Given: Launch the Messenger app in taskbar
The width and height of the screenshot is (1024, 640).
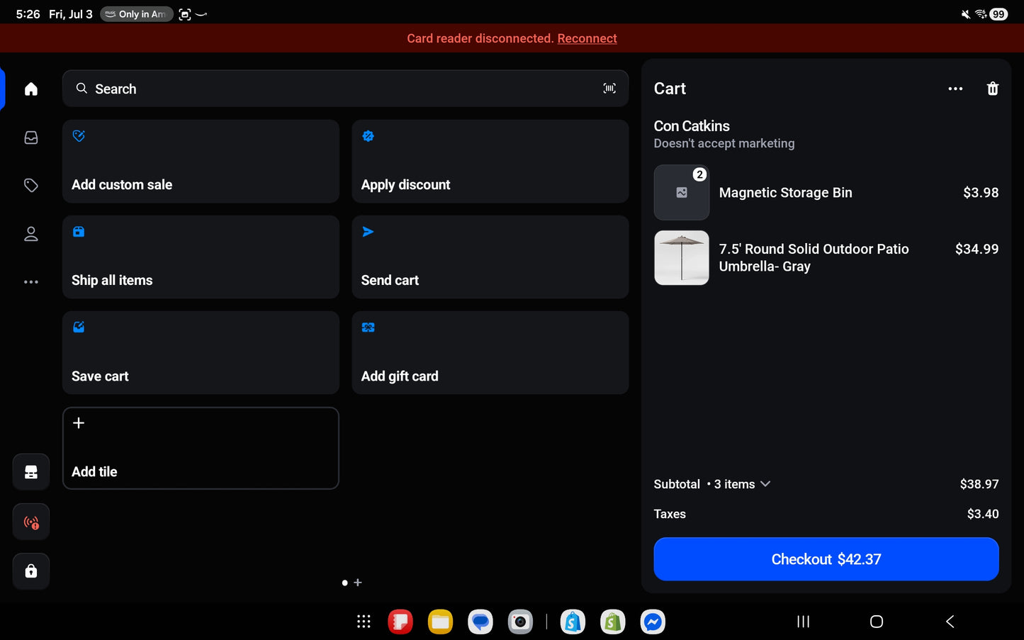Looking at the screenshot, I should (x=653, y=622).
